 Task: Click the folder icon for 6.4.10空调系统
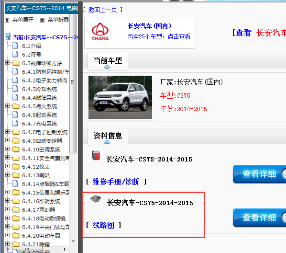click(16, 149)
